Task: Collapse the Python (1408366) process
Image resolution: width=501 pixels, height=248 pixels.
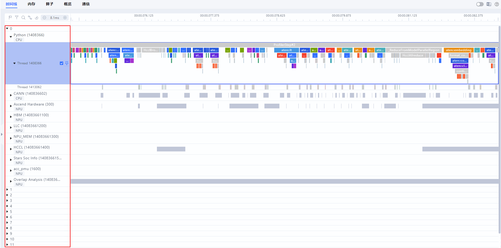Action: pyautogui.click(x=11, y=37)
